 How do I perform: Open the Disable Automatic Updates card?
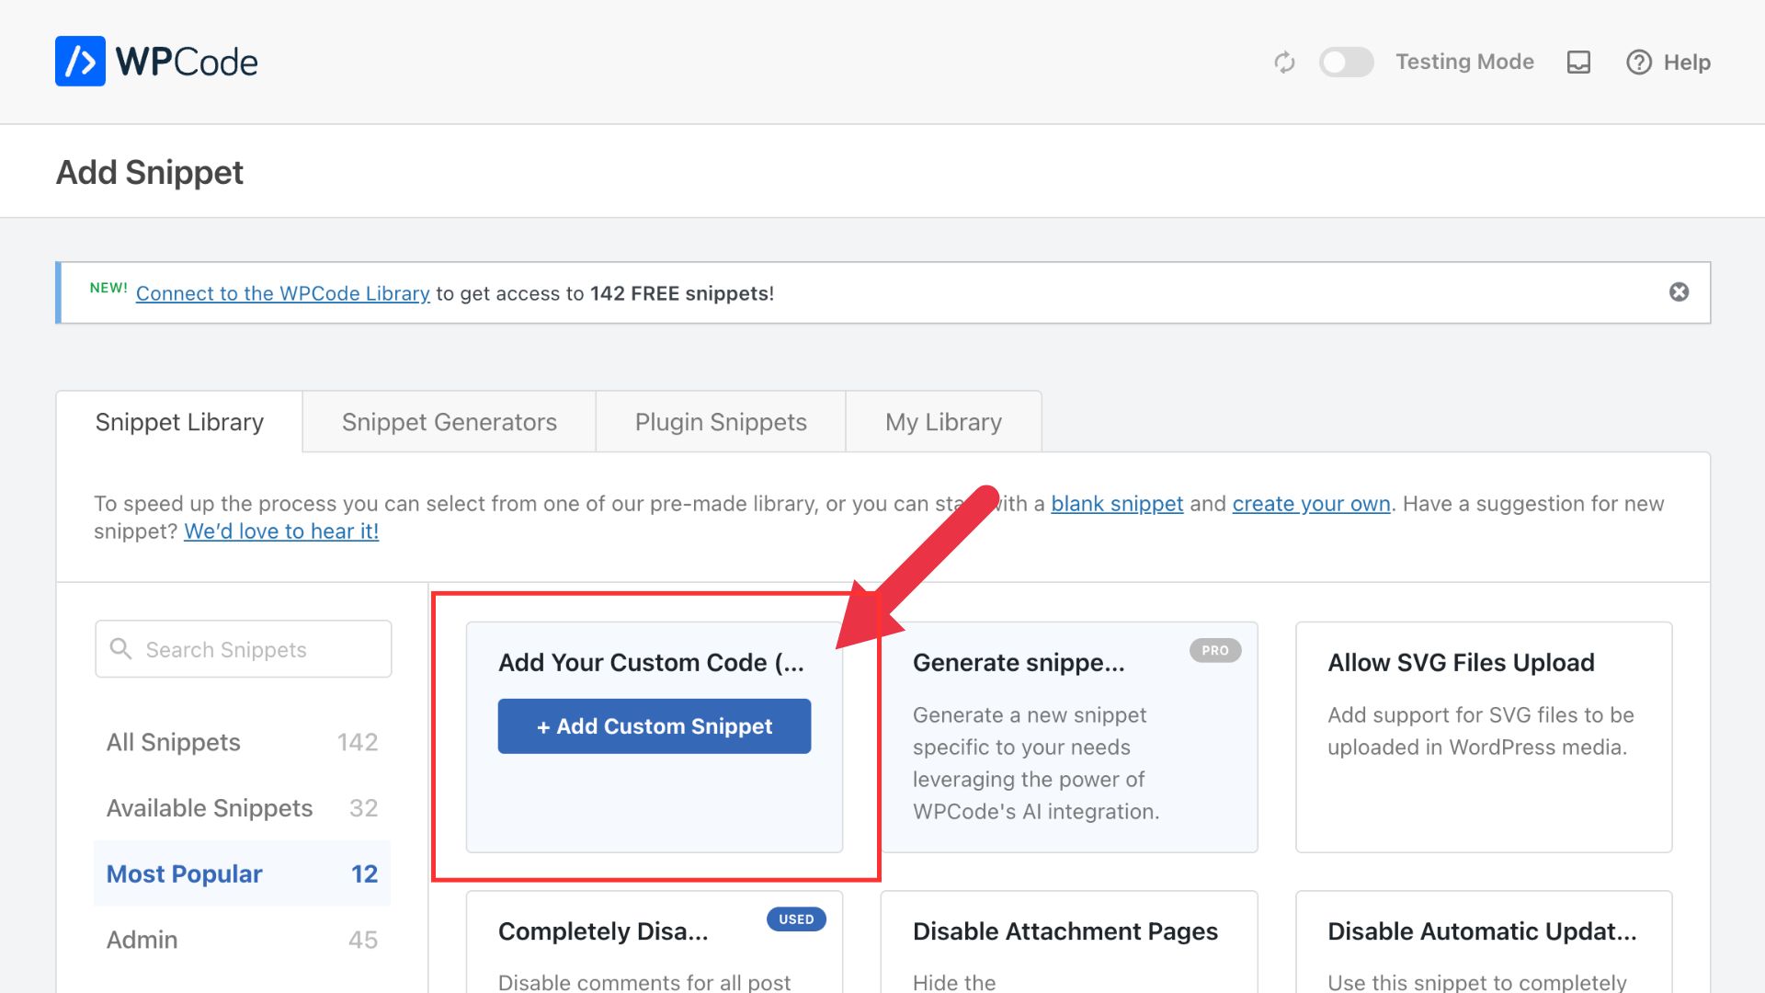tap(1484, 942)
